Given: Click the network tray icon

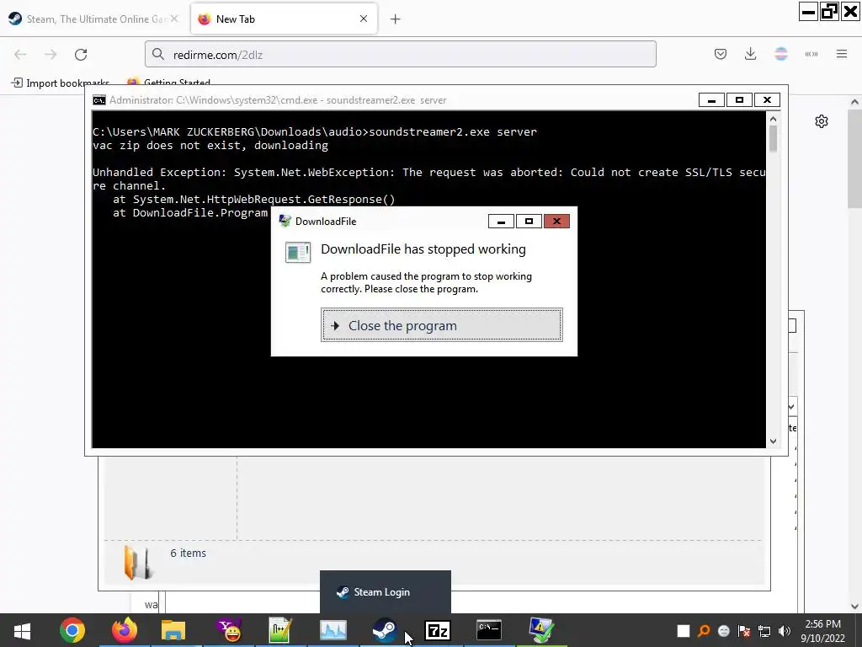Looking at the screenshot, I should click(x=764, y=631).
